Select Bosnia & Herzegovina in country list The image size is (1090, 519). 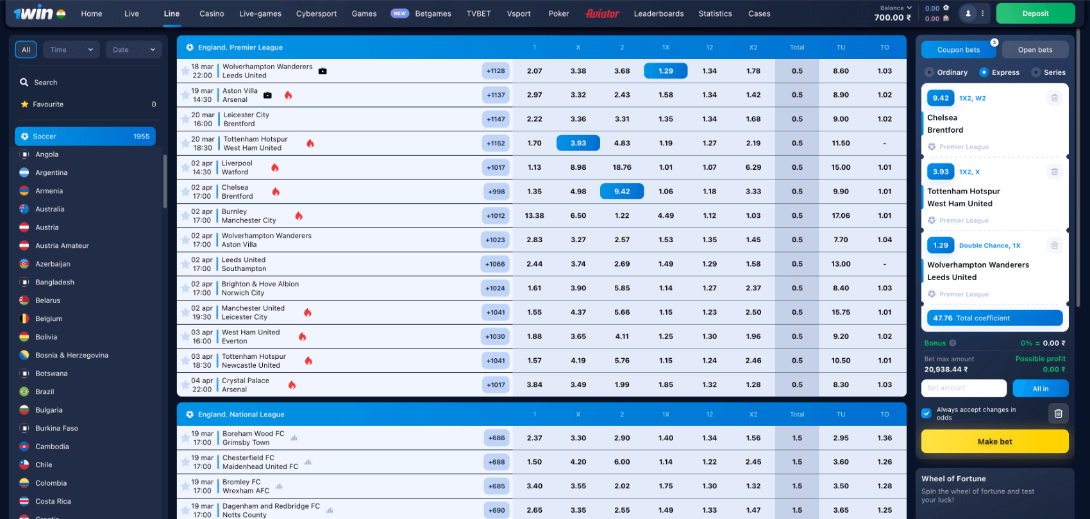72,355
